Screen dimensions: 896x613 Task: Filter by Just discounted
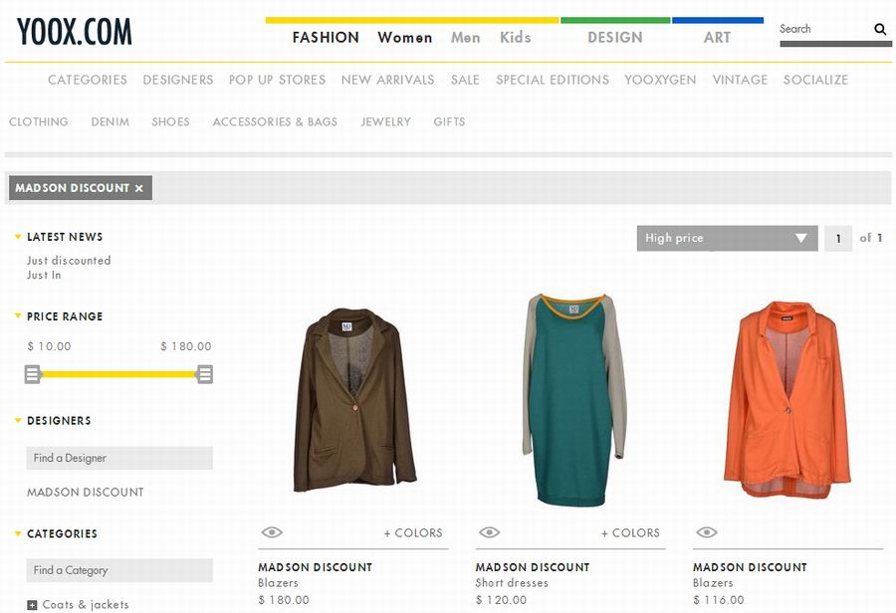coord(69,261)
